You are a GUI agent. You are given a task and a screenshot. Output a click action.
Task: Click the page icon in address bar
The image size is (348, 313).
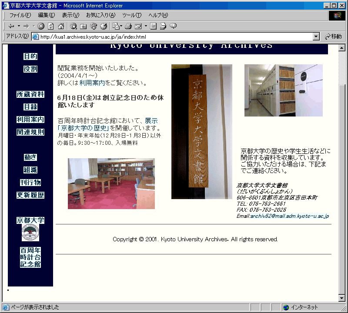(35, 37)
